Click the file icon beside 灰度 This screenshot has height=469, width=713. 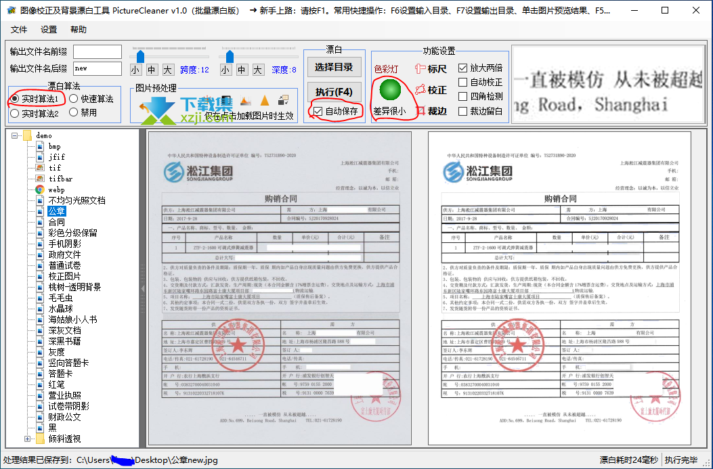click(x=40, y=352)
